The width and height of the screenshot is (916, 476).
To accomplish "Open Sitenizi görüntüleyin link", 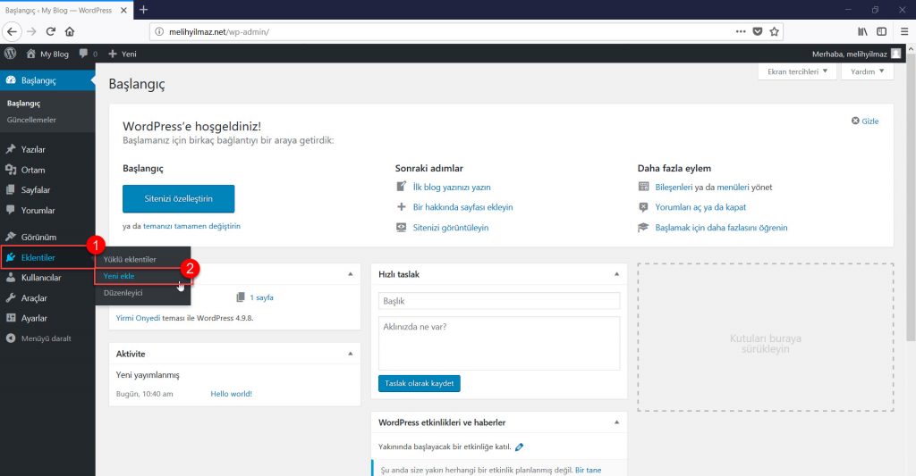I will pos(451,228).
